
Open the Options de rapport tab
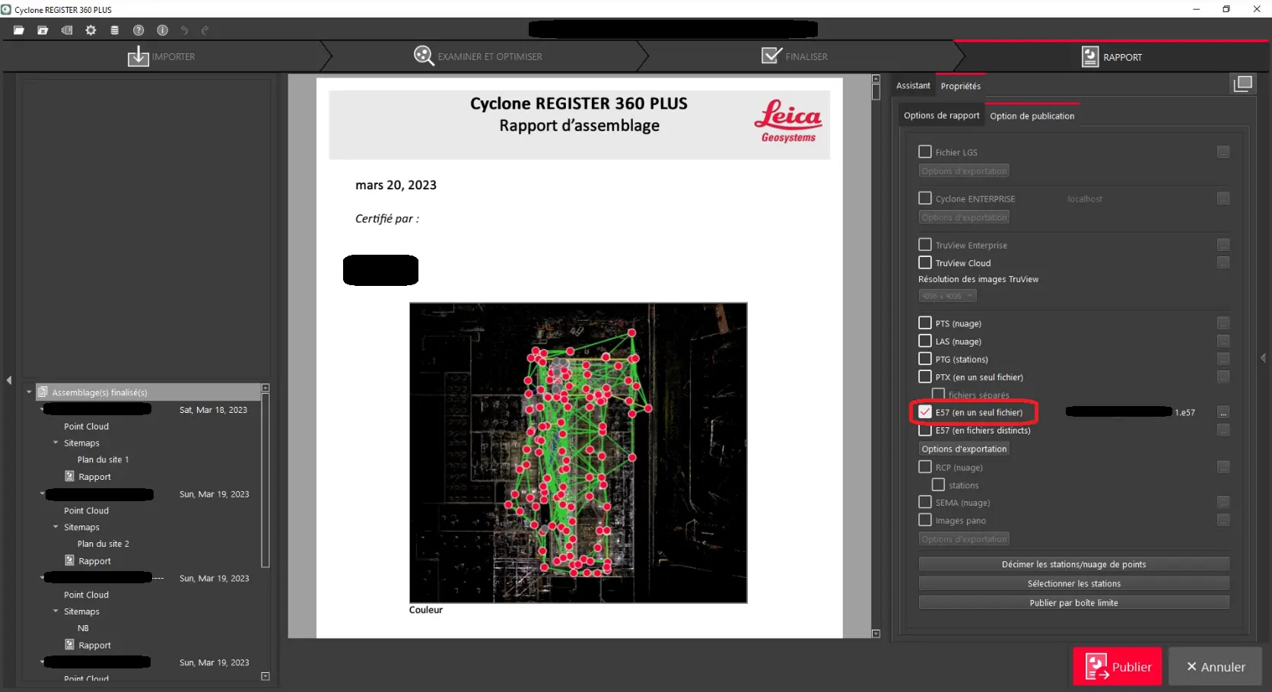[942, 116]
